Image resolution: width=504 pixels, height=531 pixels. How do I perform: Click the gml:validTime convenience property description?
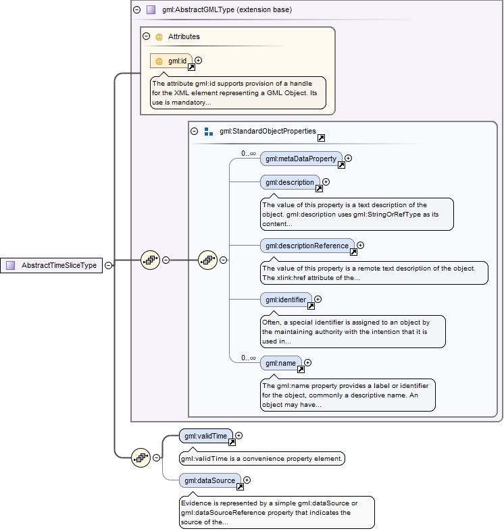261,459
